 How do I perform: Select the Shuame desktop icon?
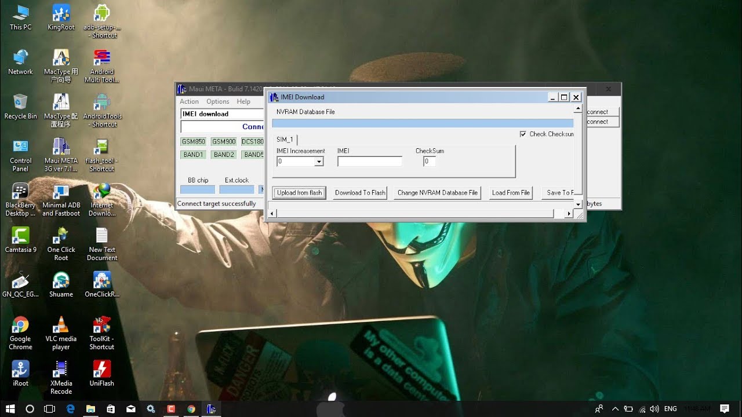[x=61, y=284]
